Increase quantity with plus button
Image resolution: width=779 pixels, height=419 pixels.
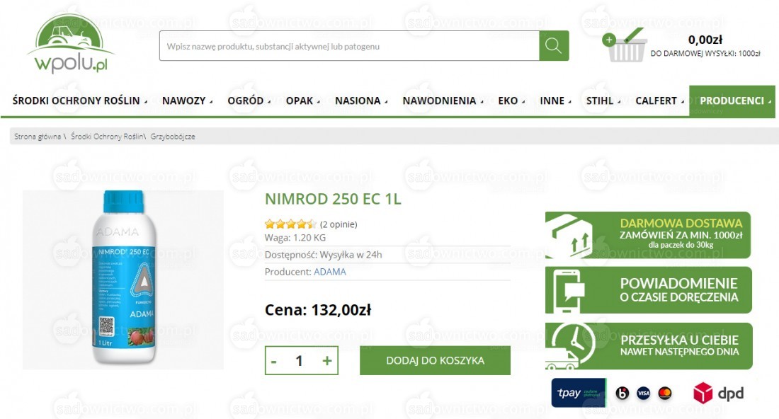(x=327, y=361)
